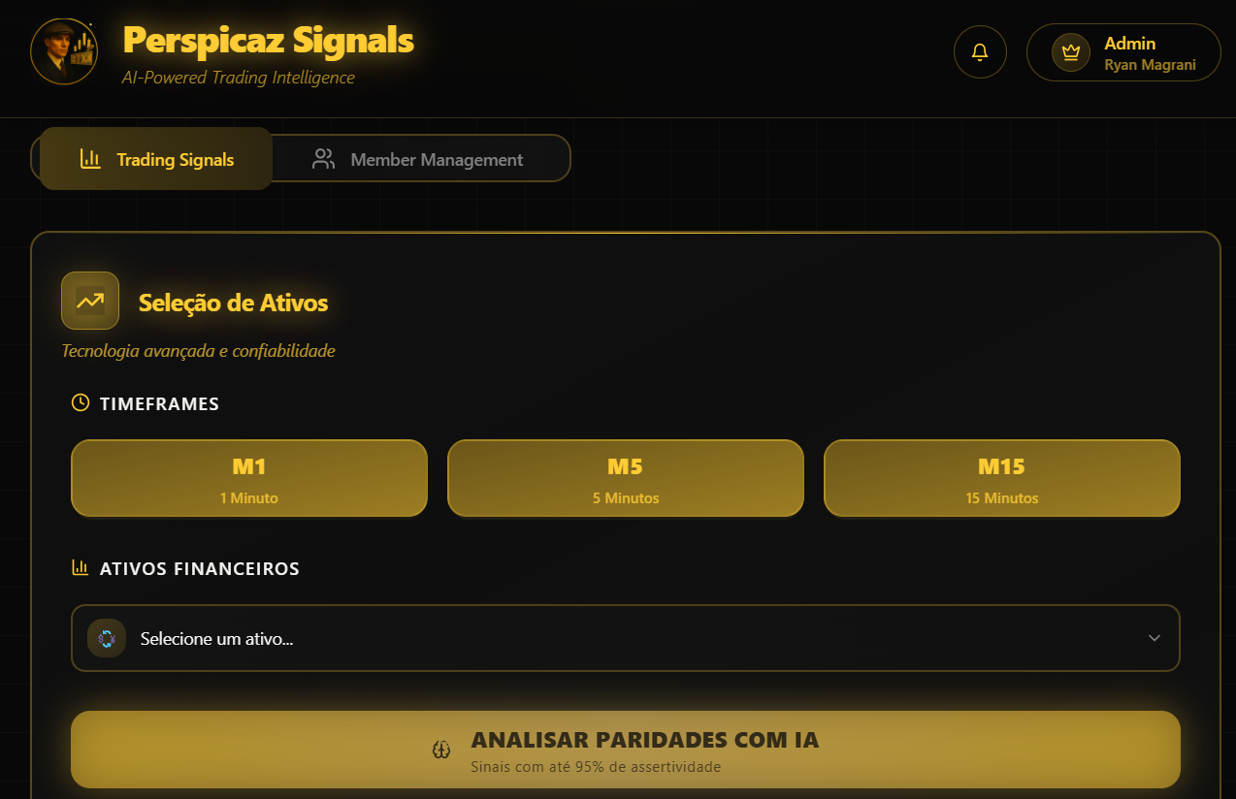Click the brain icon on the analyze button

[x=441, y=749]
